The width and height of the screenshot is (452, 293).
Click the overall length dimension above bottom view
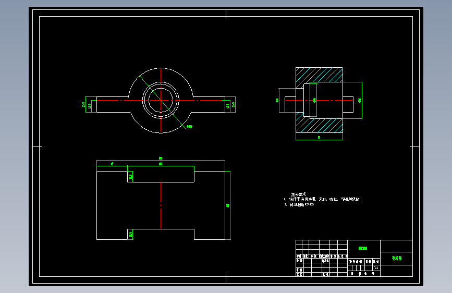tap(161, 158)
